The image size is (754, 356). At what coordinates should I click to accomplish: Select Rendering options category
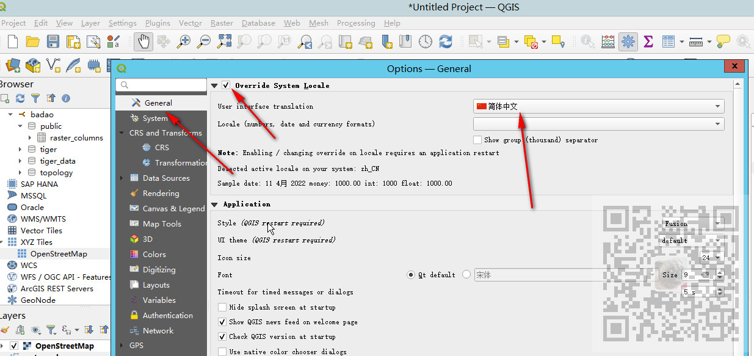tap(161, 194)
